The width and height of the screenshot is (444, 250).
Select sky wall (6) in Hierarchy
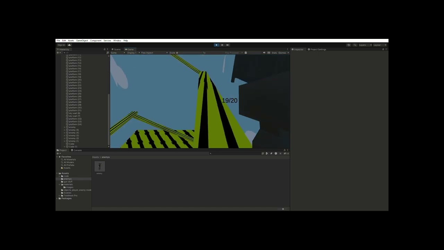point(75,113)
